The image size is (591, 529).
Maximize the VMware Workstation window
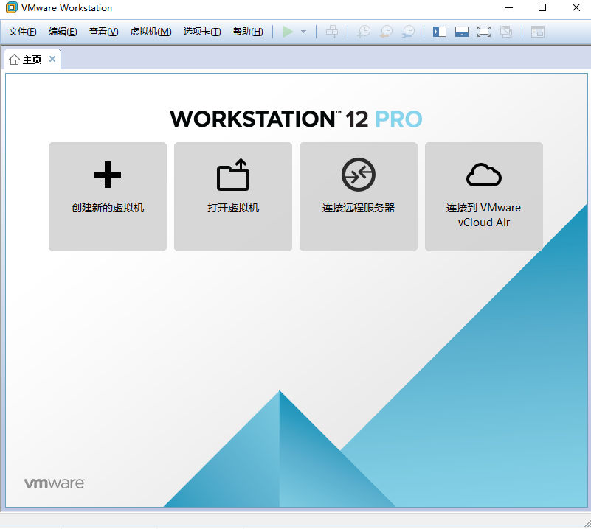[x=542, y=7]
